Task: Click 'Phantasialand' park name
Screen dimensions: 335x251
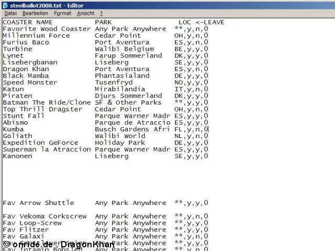Action: pyautogui.click(x=122, y=76)
